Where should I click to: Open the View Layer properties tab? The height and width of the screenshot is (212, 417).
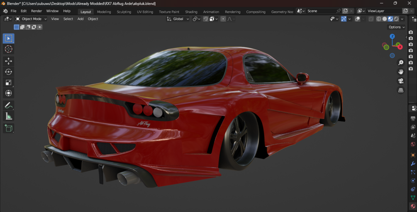(413, 127)
